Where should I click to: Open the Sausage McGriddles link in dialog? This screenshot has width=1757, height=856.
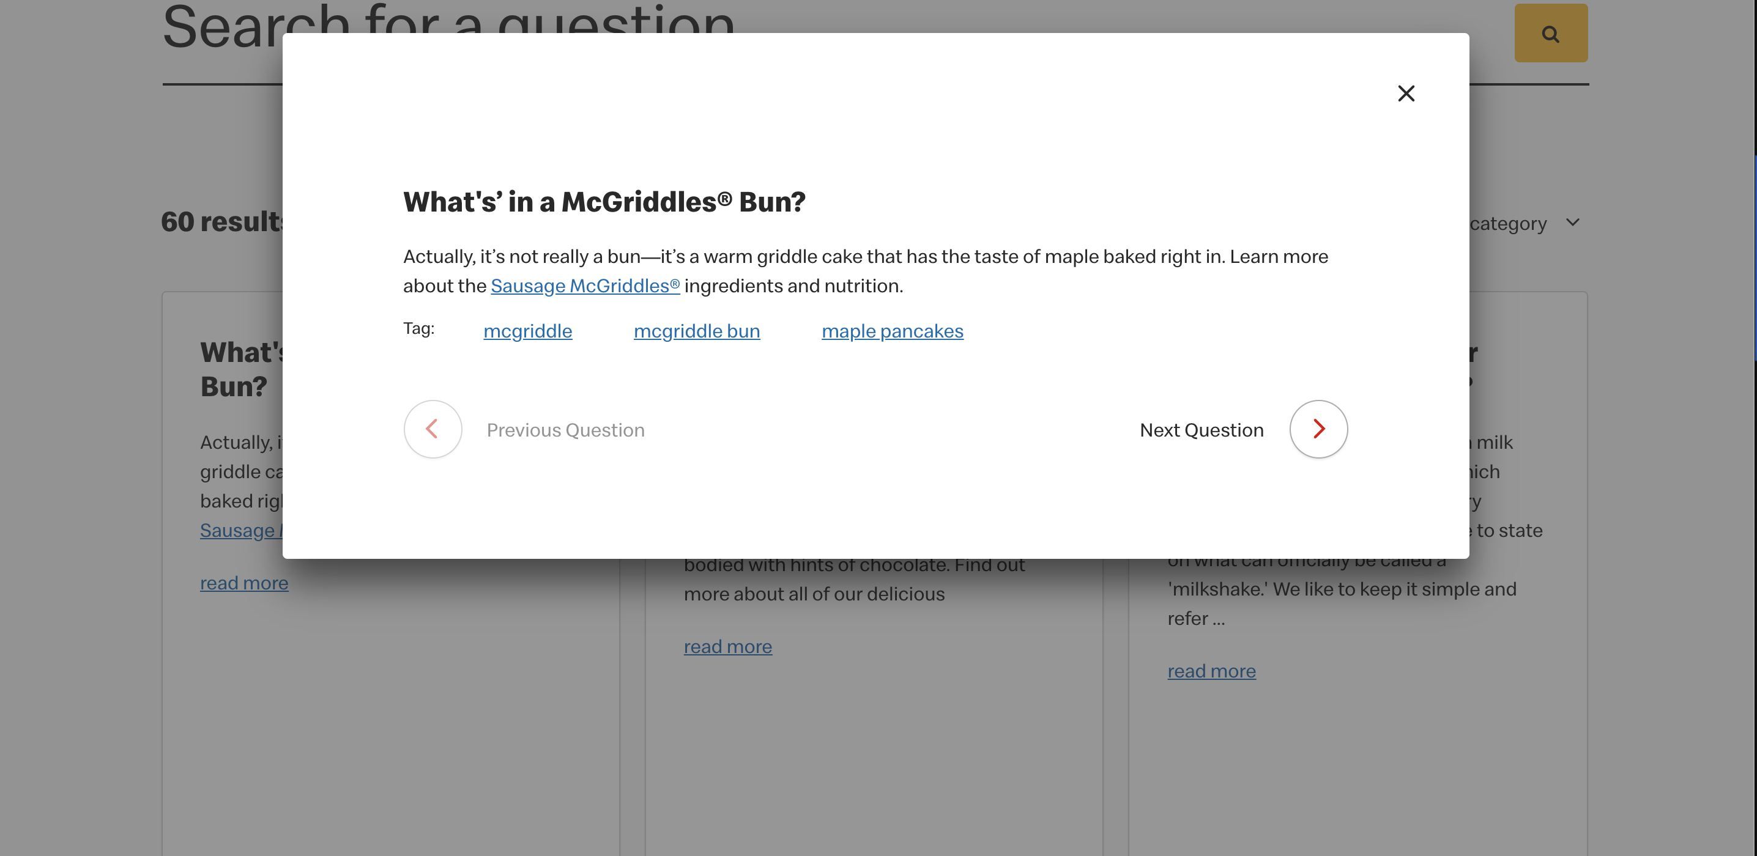[585, 286]
